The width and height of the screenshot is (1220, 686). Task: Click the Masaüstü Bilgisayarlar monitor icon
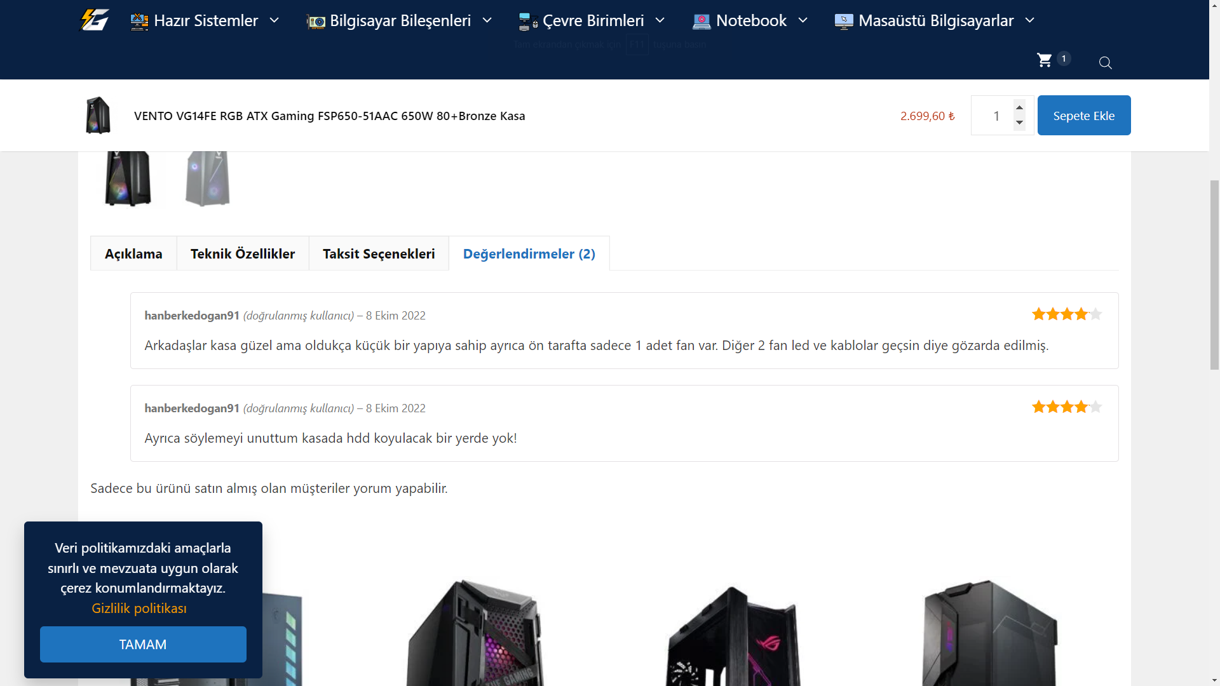(844, 22)
